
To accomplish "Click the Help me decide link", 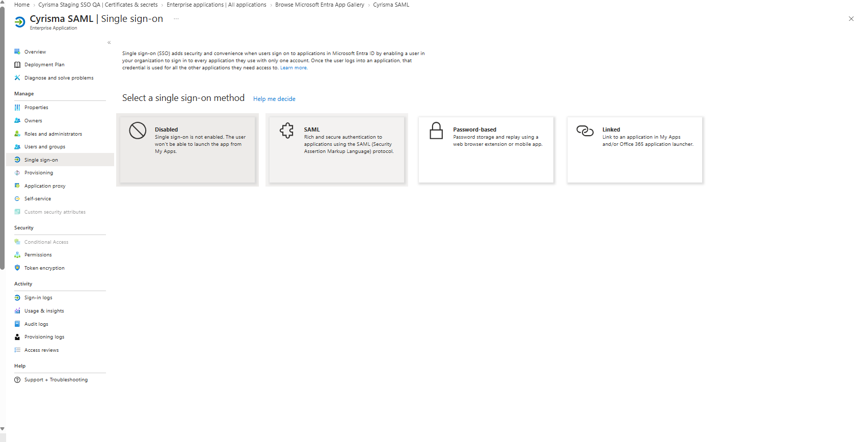I will tap(274, 99).
